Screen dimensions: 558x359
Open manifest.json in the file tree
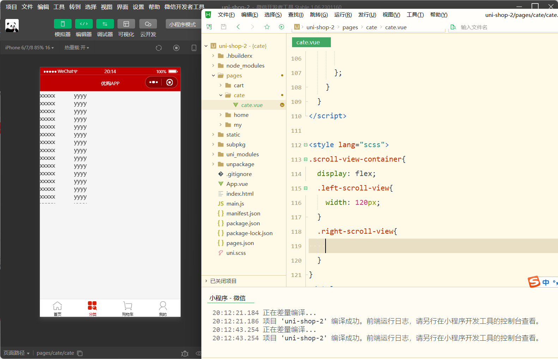[x=244, y=213]
